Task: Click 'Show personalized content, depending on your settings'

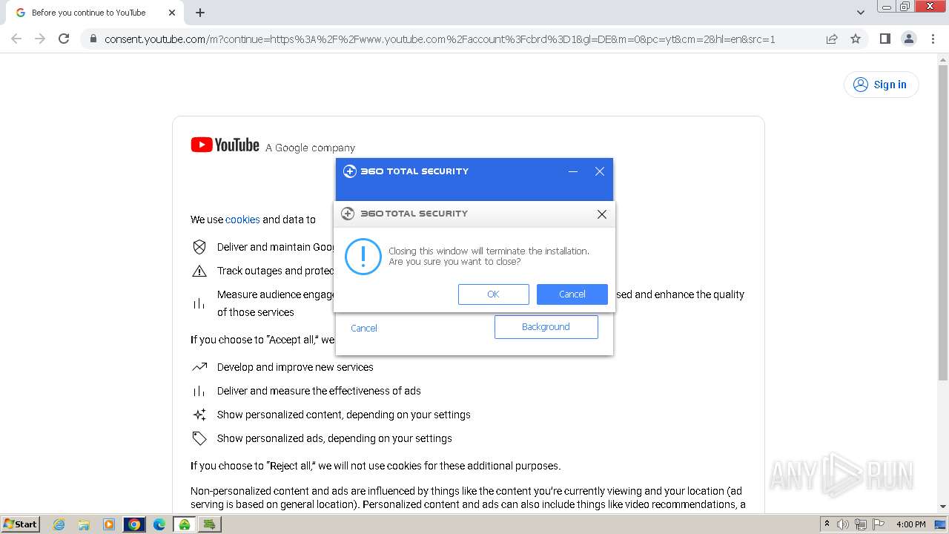Action: (344, 415)
